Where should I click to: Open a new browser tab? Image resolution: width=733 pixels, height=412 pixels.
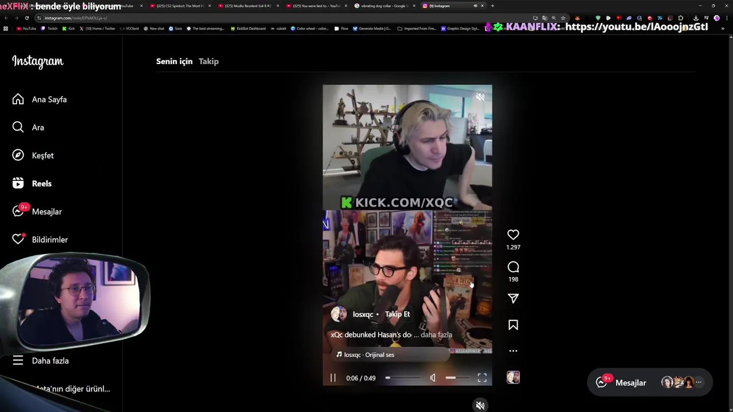point(492,6)
